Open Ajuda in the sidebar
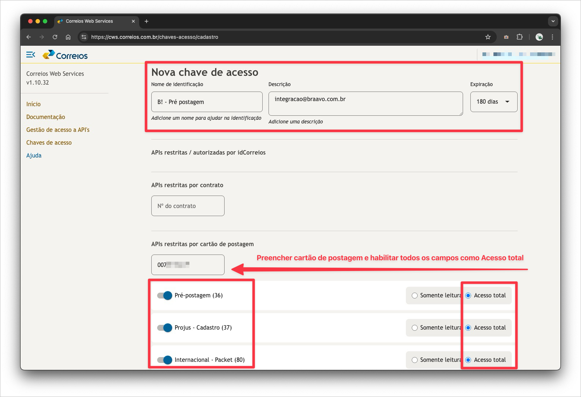This screenshot has width=581, height=397. pos(34,156)
